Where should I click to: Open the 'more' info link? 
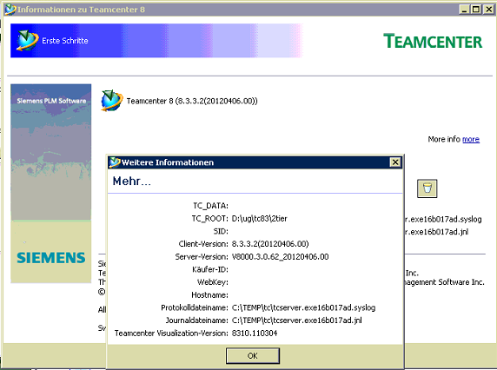(471, 139)
